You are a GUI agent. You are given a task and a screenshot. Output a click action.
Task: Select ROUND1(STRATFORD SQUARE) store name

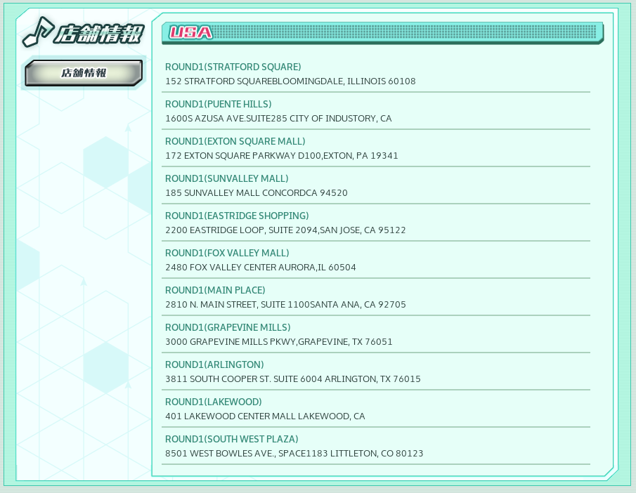coord(233,67)
